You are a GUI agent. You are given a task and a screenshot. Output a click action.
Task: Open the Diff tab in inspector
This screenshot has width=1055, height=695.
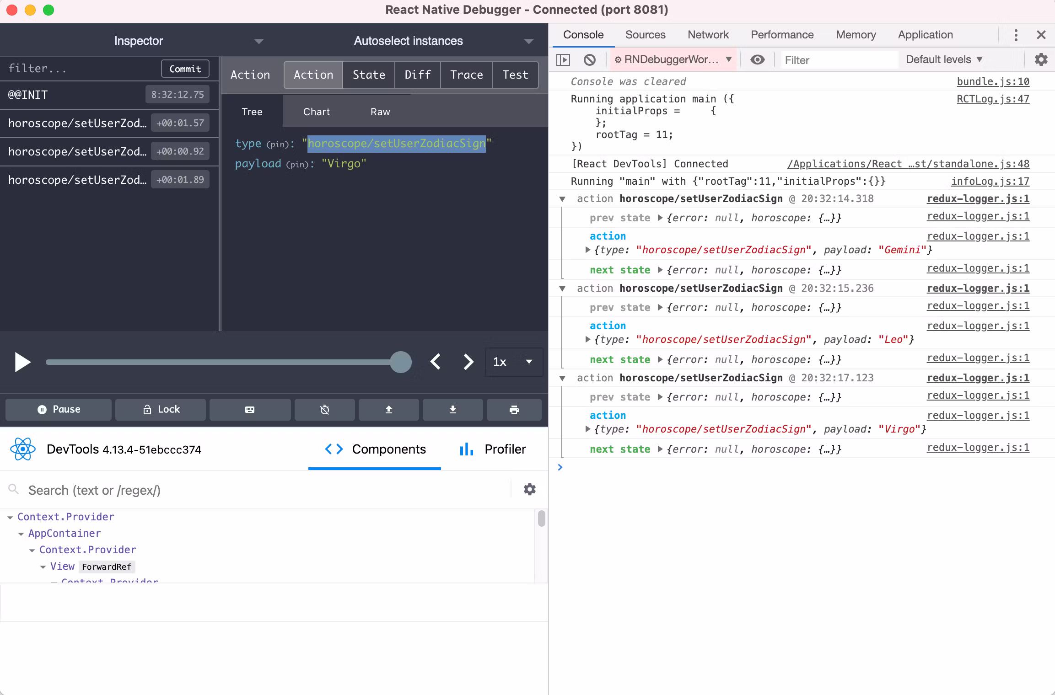pos(417,75)
